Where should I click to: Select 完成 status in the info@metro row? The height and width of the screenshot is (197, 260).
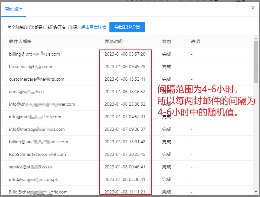pos(166,129)
